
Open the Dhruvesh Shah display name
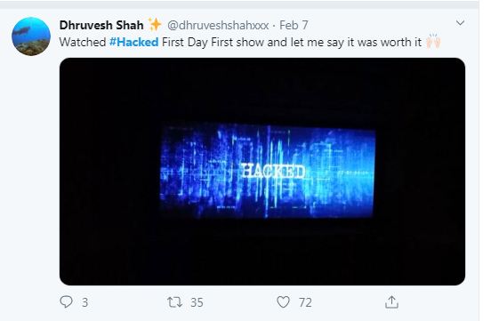101,25
